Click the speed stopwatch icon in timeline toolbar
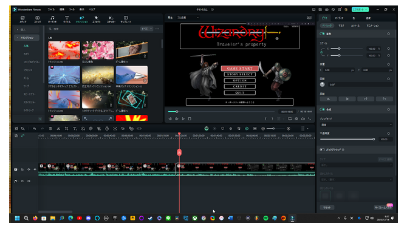Screen dimensions: 407x229 107,129
